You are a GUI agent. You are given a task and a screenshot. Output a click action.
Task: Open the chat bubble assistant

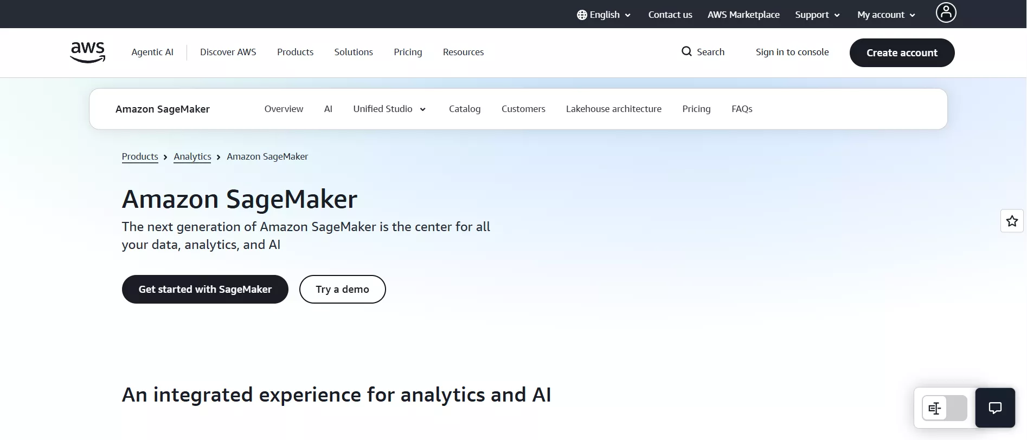coord(995,408)
